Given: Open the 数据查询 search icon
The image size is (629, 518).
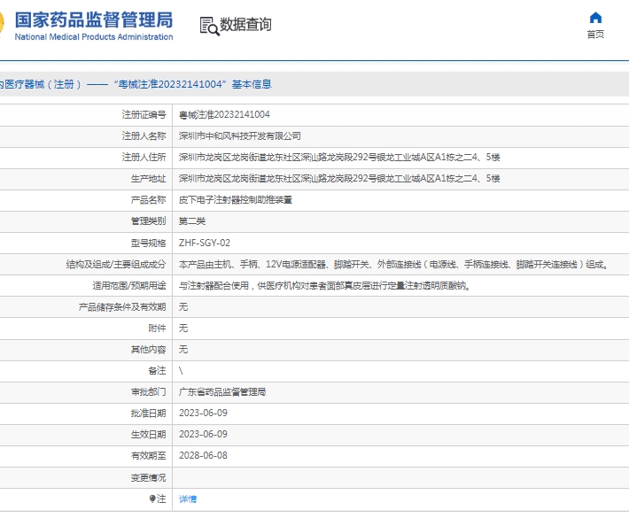Looking at the screenshot, I should tap(209, 26).
